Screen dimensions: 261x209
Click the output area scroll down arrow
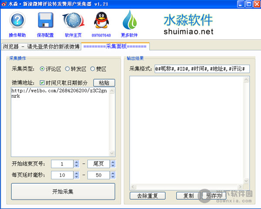[246, 181]
